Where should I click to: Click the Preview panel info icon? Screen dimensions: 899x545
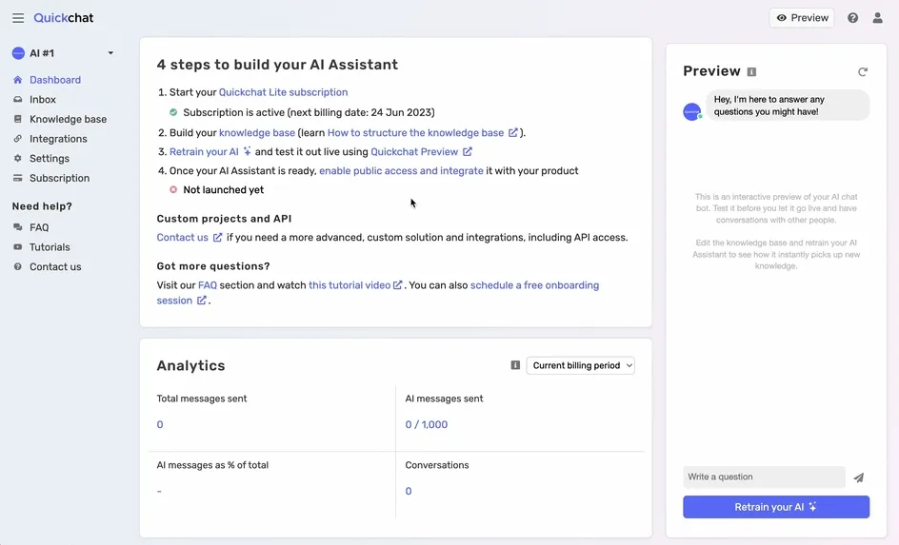pos(751,71)
